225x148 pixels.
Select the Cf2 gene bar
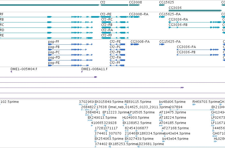click(114, 5)
